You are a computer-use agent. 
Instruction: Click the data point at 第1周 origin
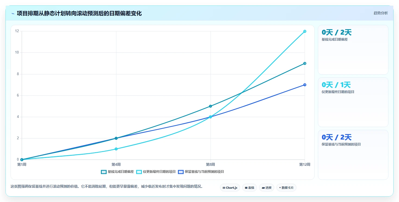point(22,160)
